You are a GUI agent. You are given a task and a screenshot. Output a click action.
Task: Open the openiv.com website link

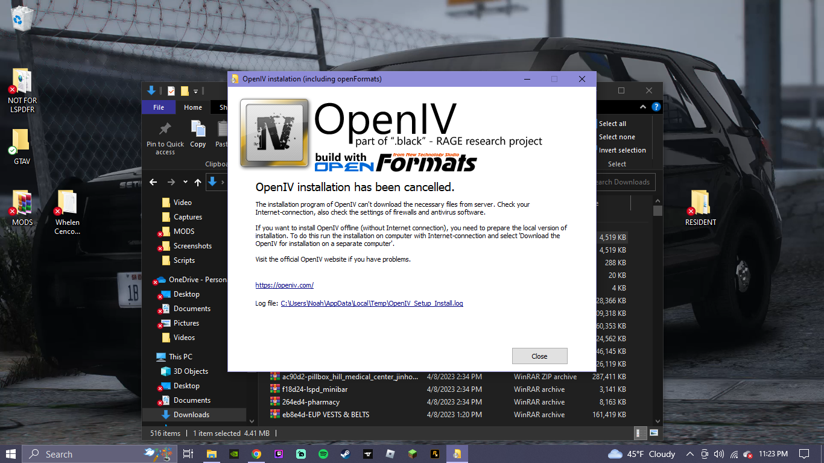pos(284,285)
